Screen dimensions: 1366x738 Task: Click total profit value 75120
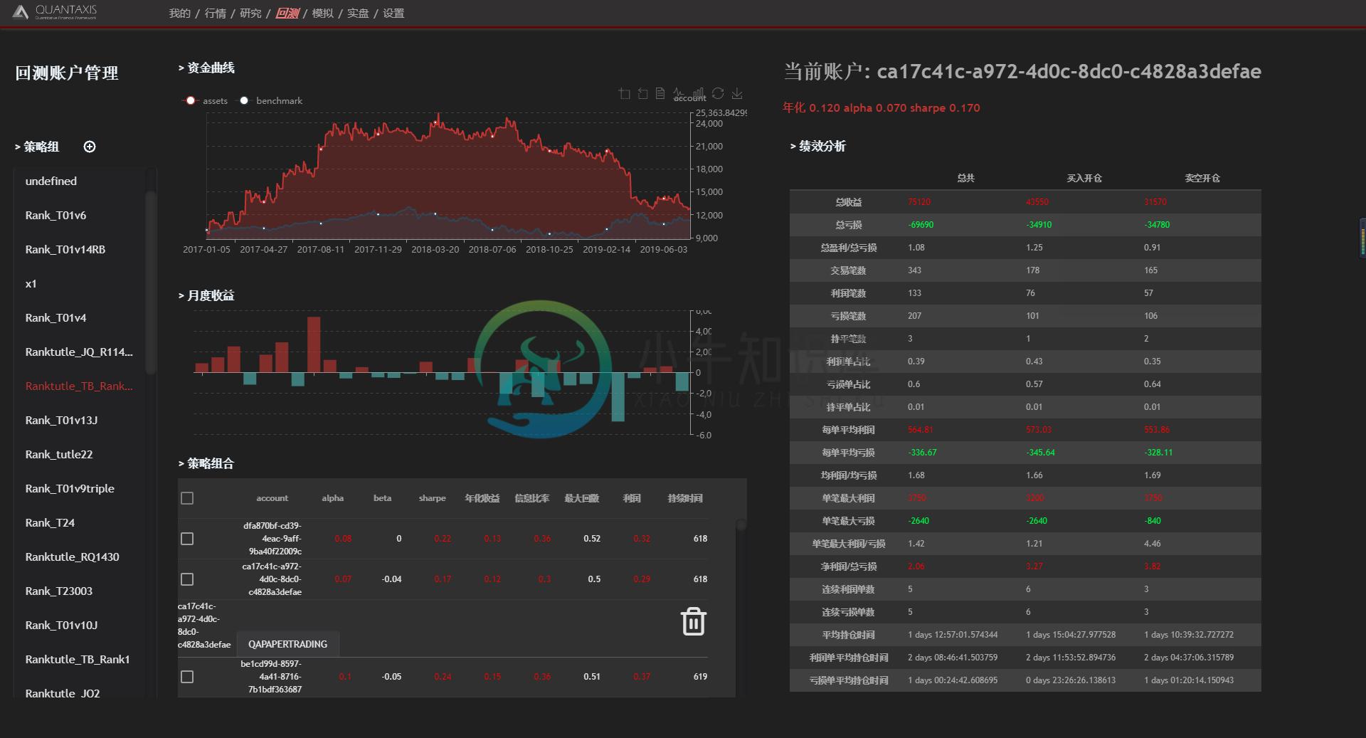click(919, 202)
